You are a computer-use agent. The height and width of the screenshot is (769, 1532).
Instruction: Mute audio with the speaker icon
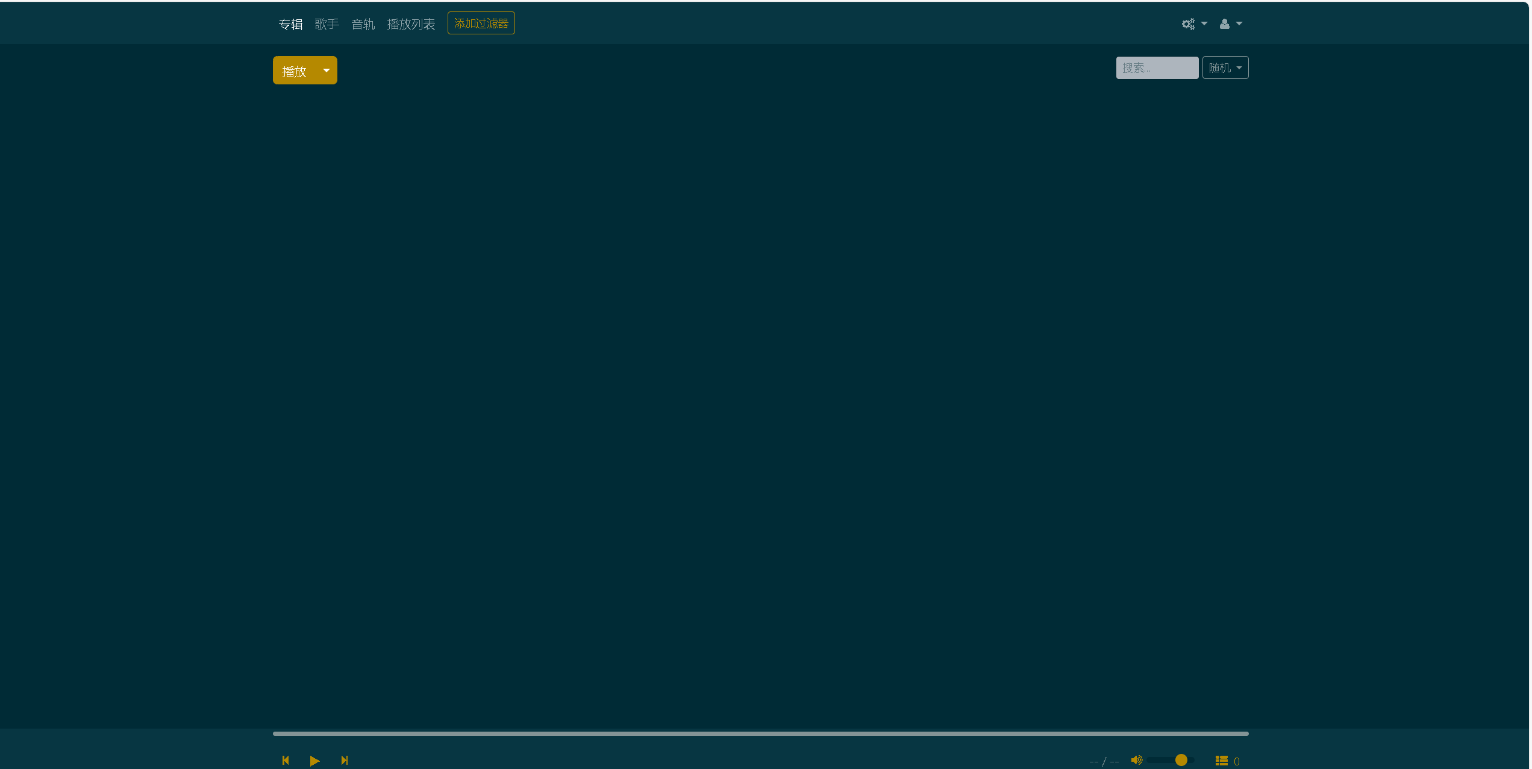pyautogui.click(x=1136, y=760)
